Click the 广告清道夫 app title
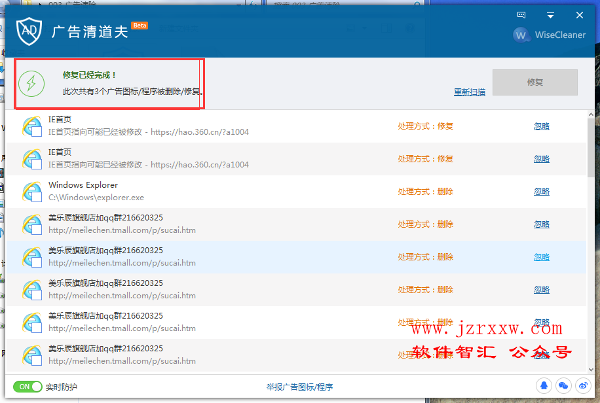600x403 pixels. point(90,31)
